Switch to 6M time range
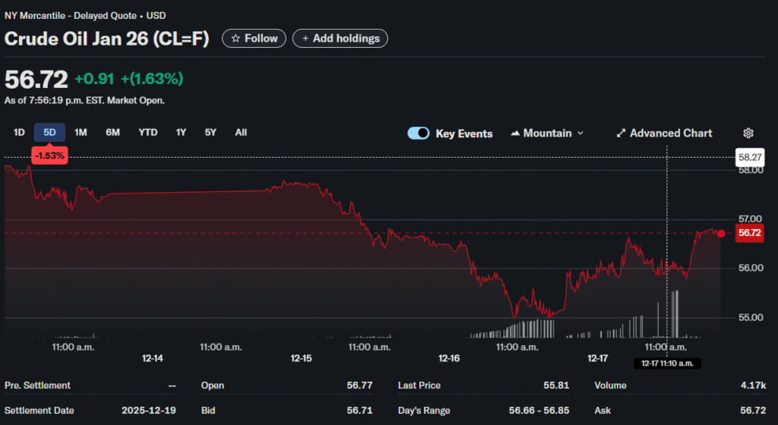Image resolution: width=778 pixels, height=425 pixels. (112, 133)
